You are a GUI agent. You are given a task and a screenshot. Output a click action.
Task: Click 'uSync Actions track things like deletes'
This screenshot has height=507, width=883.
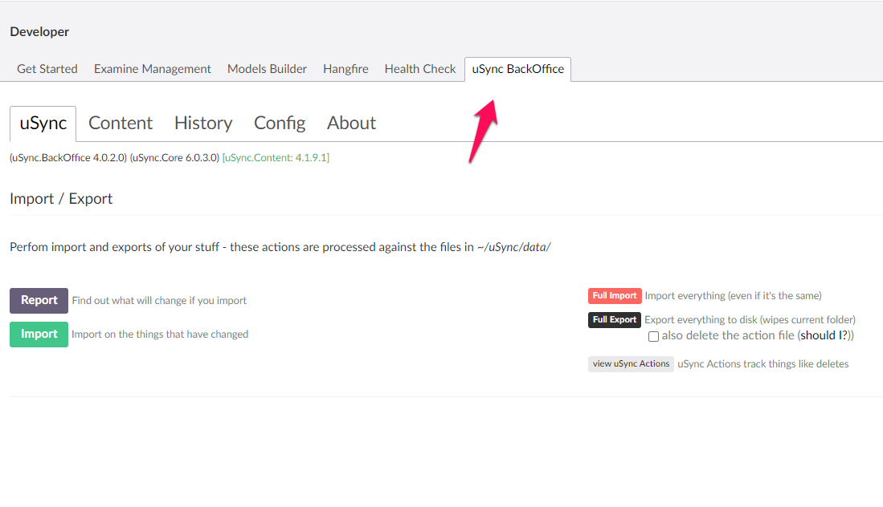point(763,364)
